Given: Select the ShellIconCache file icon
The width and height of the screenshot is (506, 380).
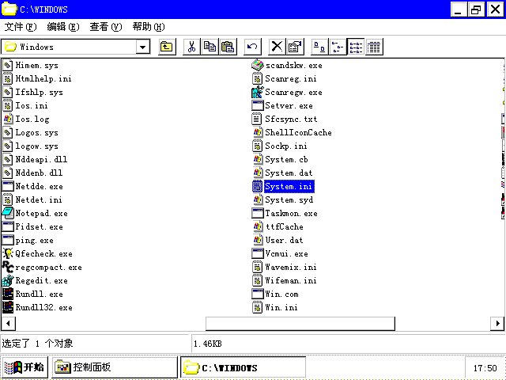Looking at the screenshot, I should [x=258, y=132].
